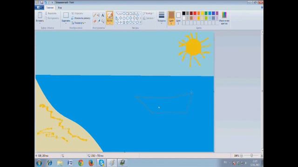
Task: Pick the brown swatch in second row
Action: pyautogui.click(x=191, y=18)
